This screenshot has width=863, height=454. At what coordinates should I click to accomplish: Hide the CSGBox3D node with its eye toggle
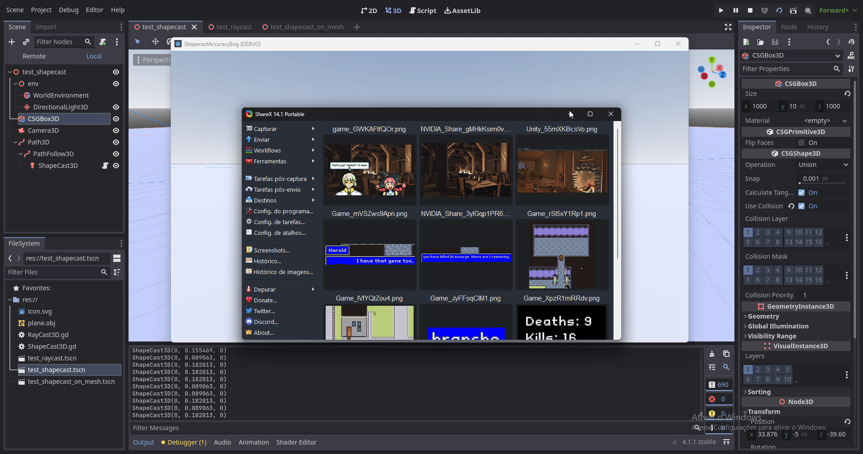(x=116, y=119)
